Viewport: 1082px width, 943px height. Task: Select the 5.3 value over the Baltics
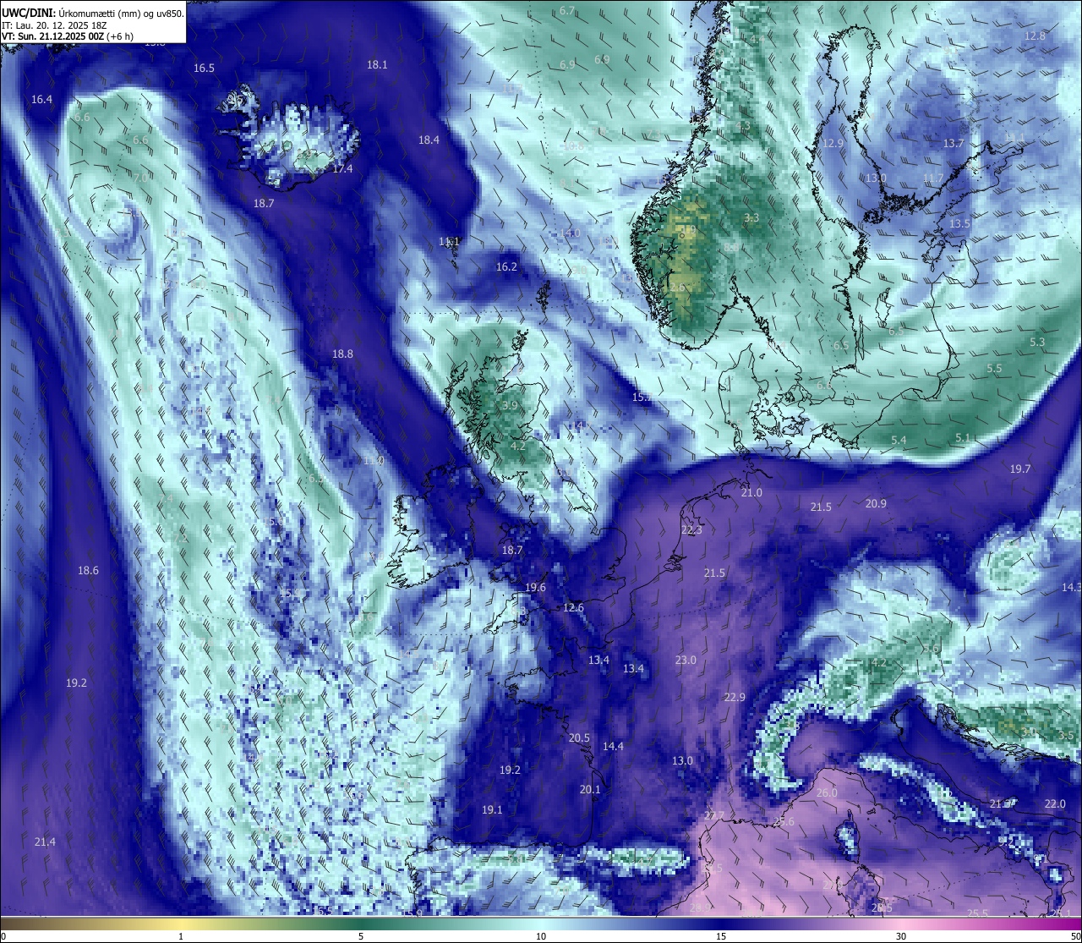pyautogui.click(x=1037, y=343)
